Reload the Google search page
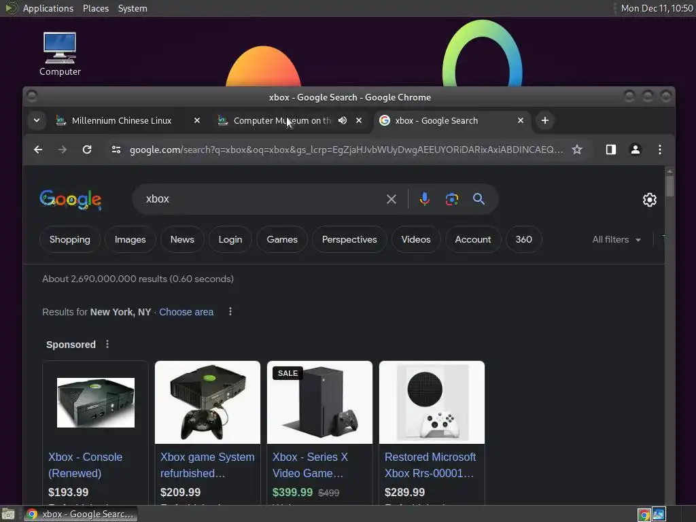Image resolution: width=696 pixels, height=522 pixels. pos(87,150)
